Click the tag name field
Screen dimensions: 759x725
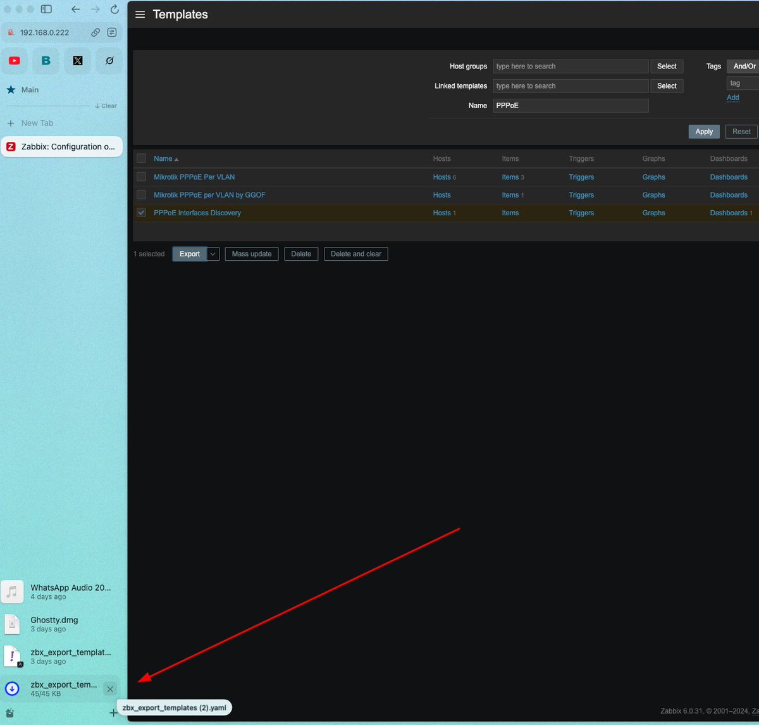[743, 83]
